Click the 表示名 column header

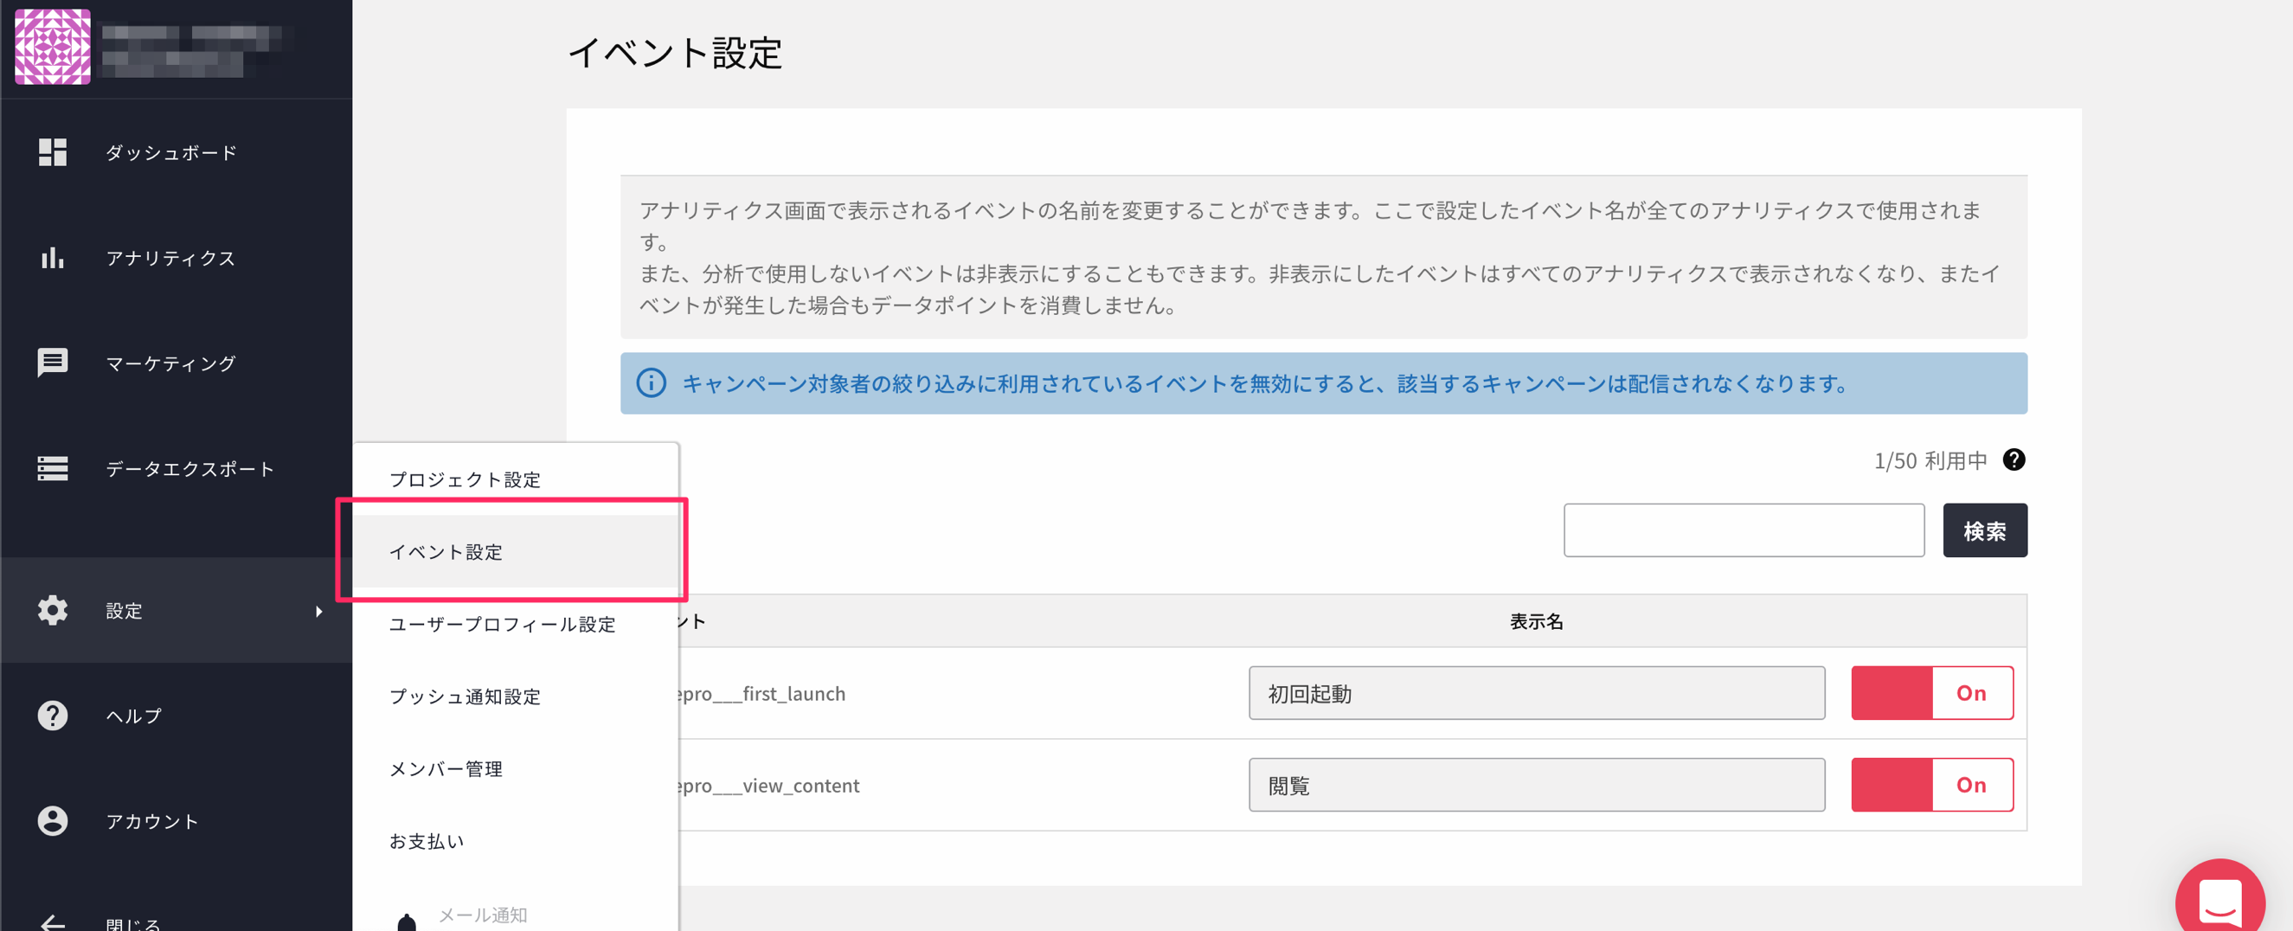coord(1536,620)
